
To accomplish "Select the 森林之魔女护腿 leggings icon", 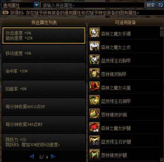I will click(x=94, y=127).
